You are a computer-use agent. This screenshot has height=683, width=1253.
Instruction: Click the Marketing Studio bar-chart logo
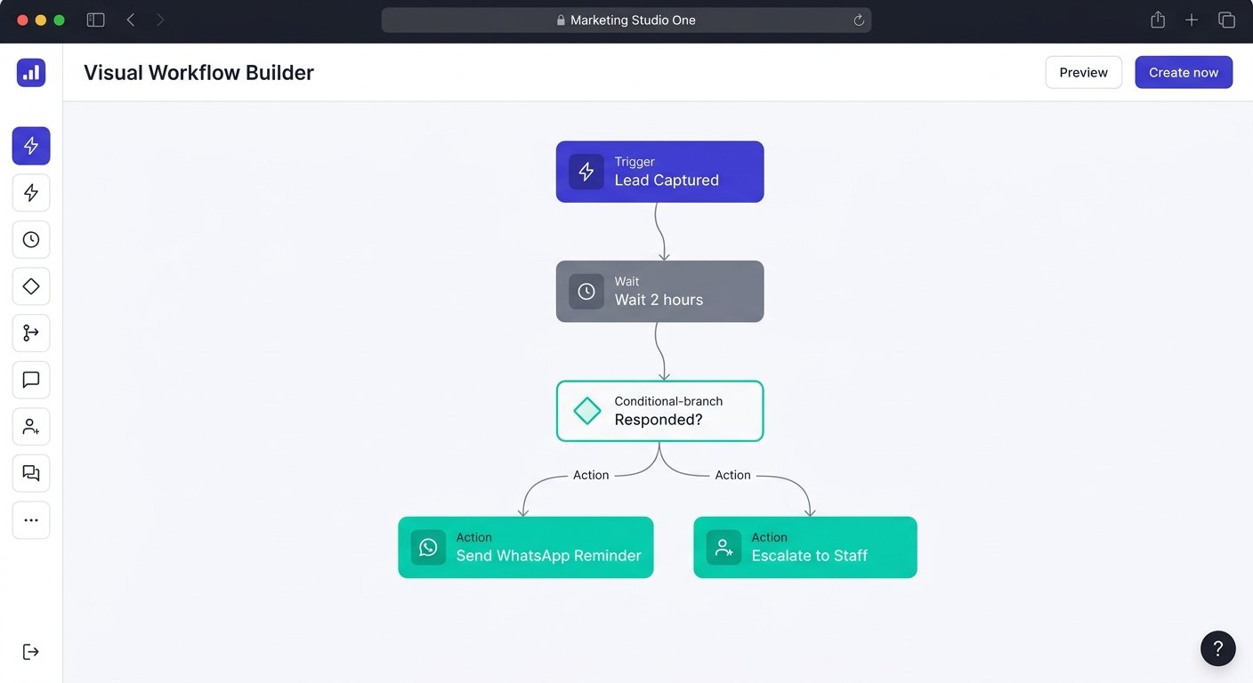[x=31, y=72]
